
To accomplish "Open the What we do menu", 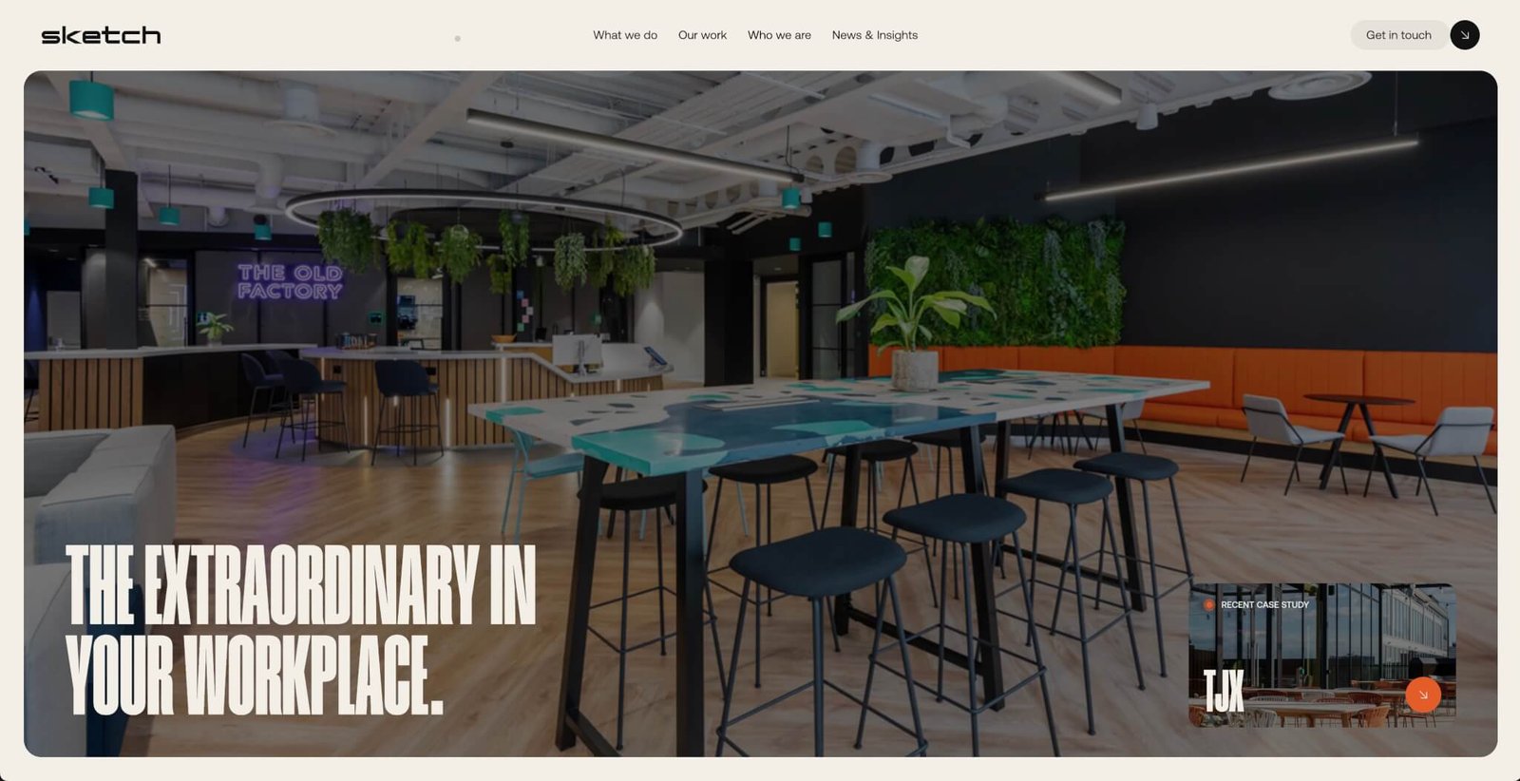I will click(x=625, y=35).
